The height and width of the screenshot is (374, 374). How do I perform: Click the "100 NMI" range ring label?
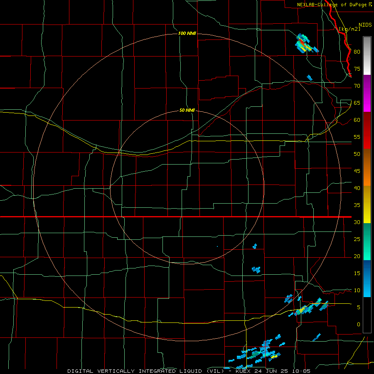point(187,33)
